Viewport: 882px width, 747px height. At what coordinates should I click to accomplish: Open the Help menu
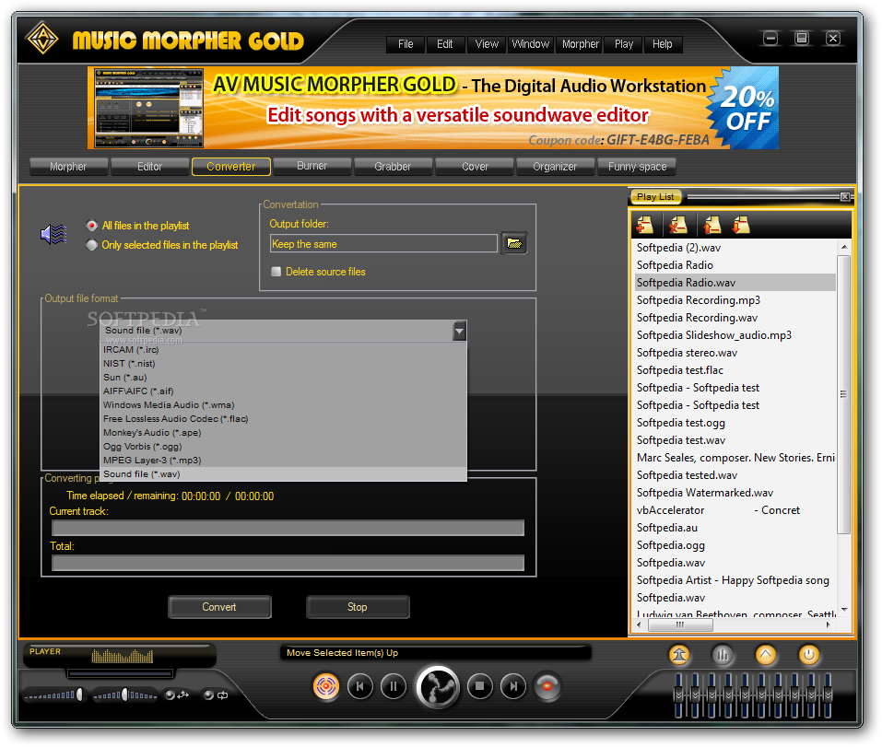[662, 44]
